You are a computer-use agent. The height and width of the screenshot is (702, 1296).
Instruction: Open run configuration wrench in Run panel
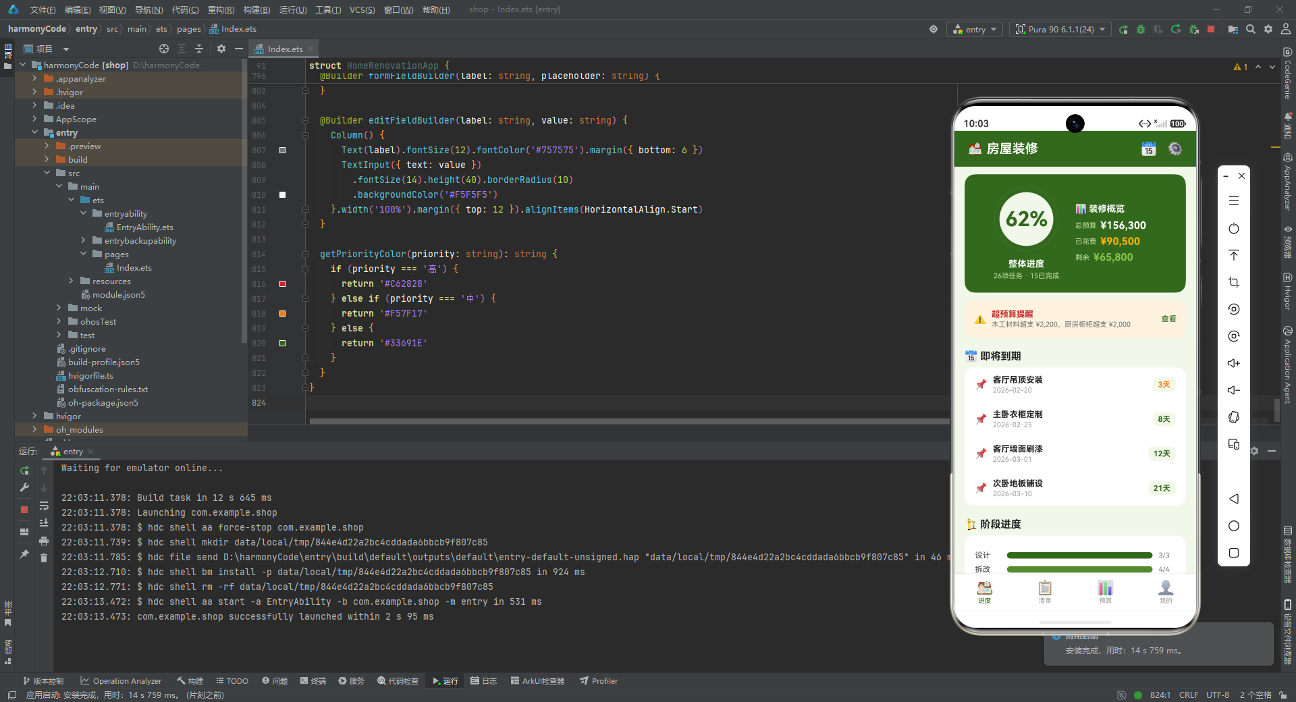pos(24,487)
